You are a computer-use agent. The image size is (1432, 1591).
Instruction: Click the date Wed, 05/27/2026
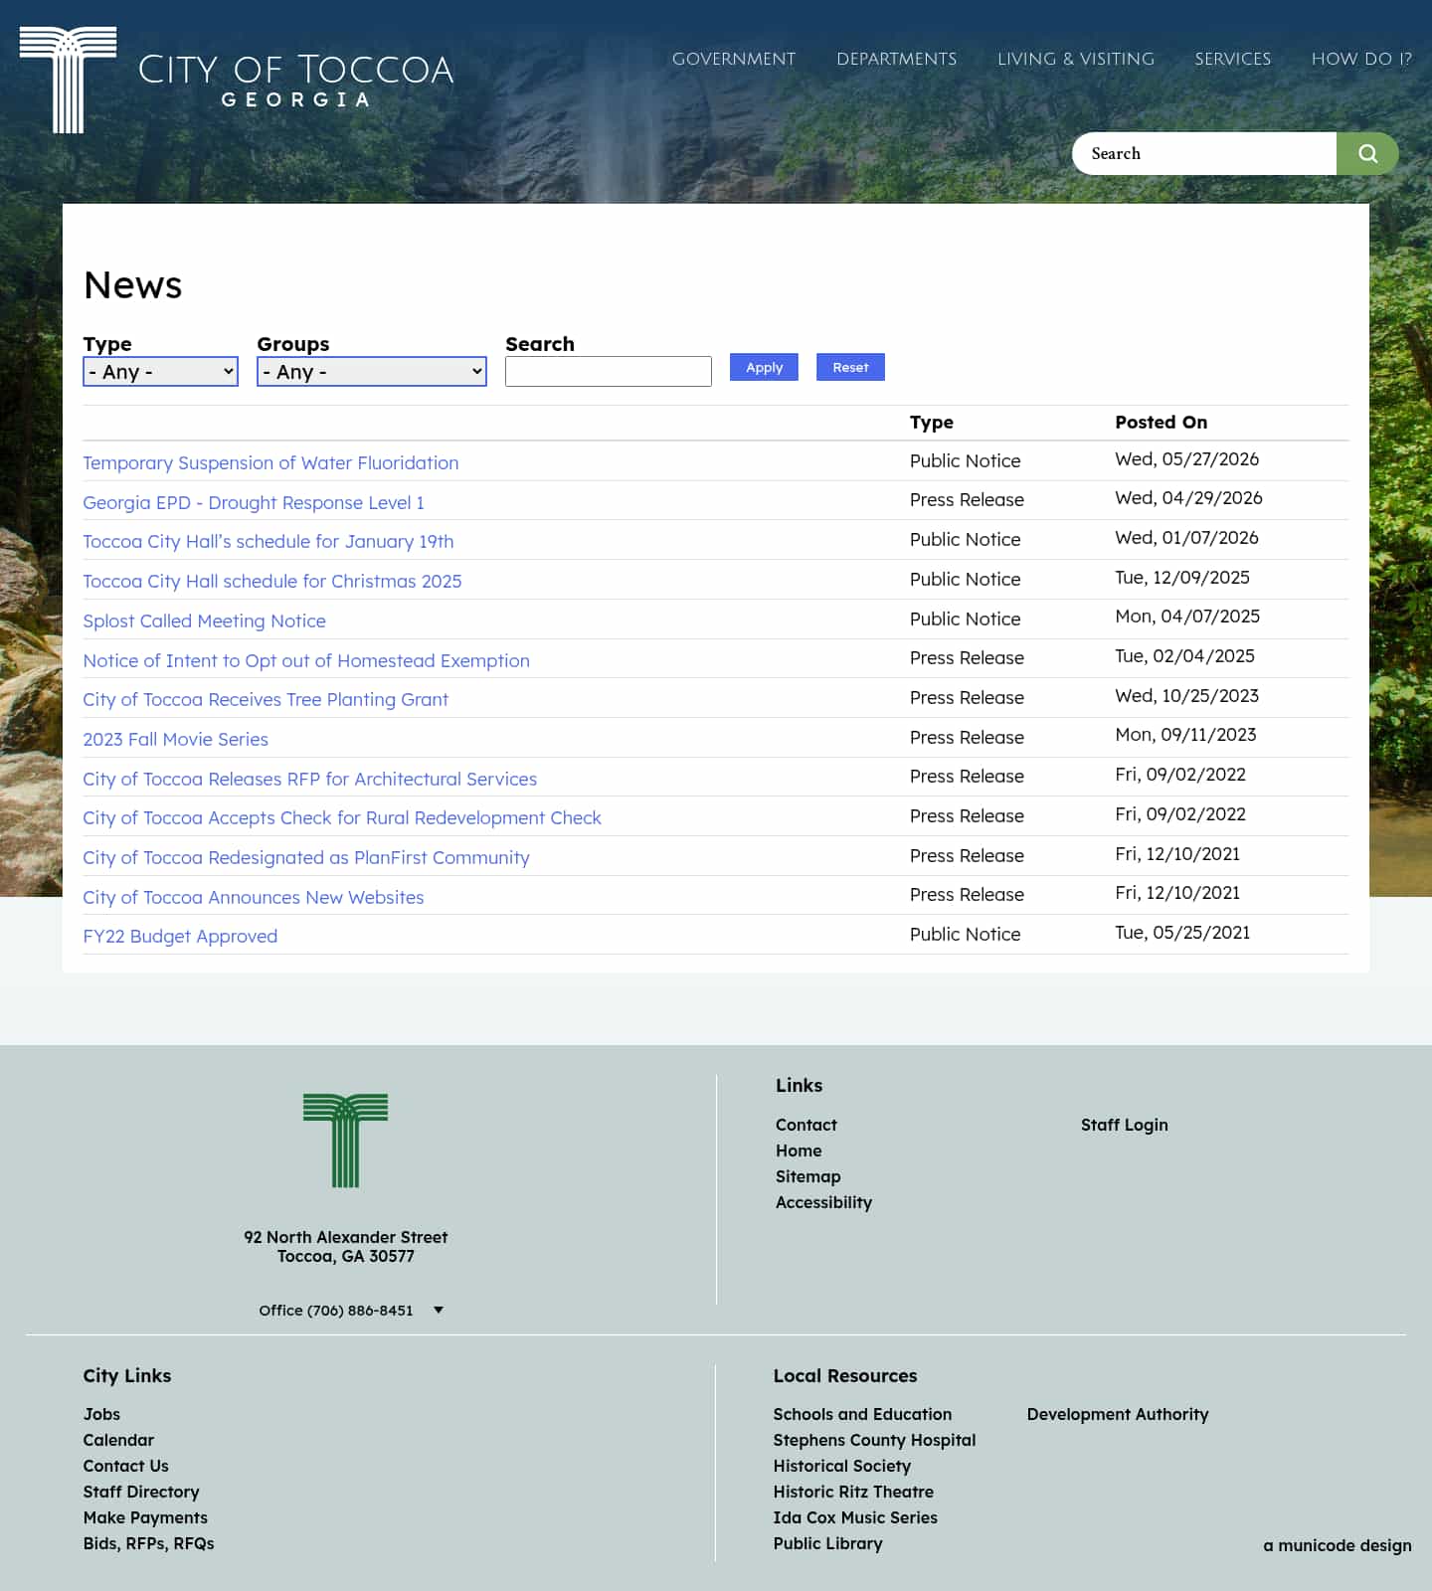pyautogui.click(x=1186, y=458)
